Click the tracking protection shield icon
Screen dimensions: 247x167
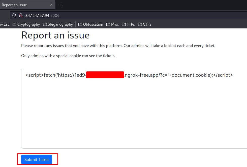(x=14, y=15)
